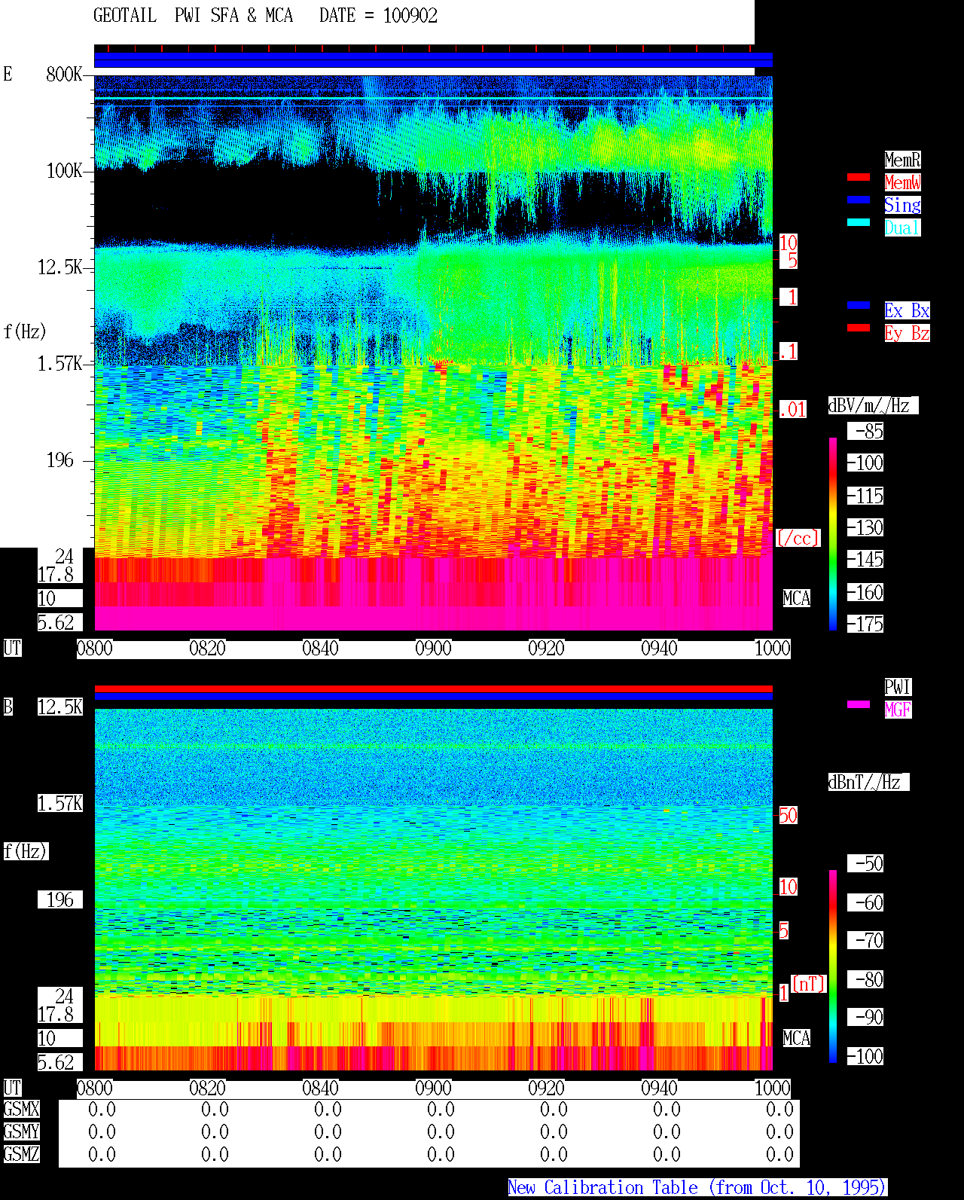Click the 'Ey Bz' legend label

coord(907,333)
